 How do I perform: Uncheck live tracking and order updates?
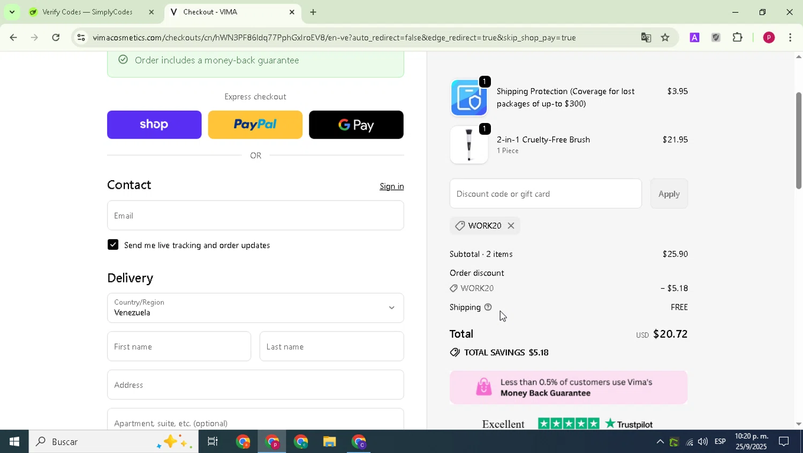(113, 245)
